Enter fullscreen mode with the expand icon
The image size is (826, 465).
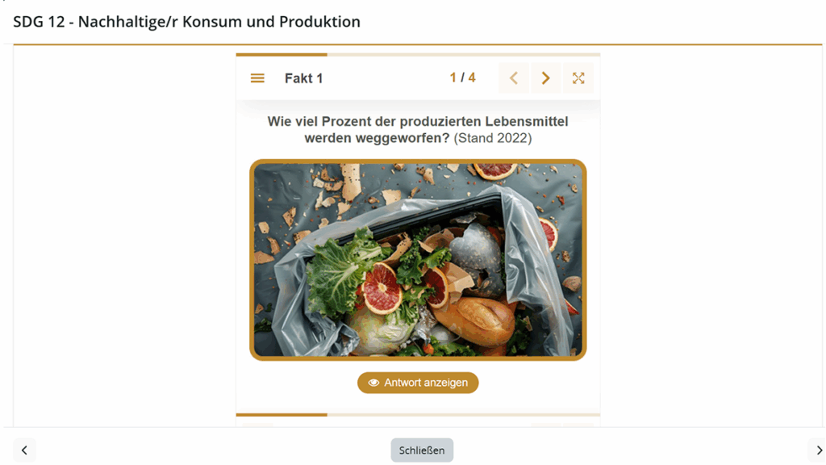click(578, 78)
